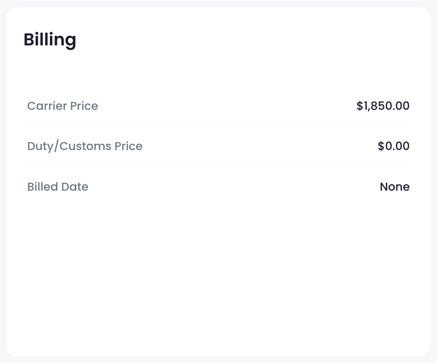The height and width of the screenshot is (363, 437).
Task: Click the dollar sign in $1,850.00
Action: tap(360, 106)
